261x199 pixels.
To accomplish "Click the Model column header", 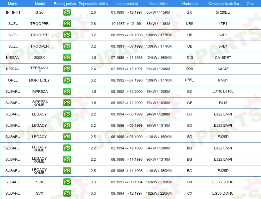I will point(40,4).
